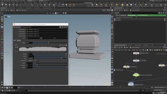Click the Rotation slider handle
The width and height of the screenshot is (167, 94).
37,65
